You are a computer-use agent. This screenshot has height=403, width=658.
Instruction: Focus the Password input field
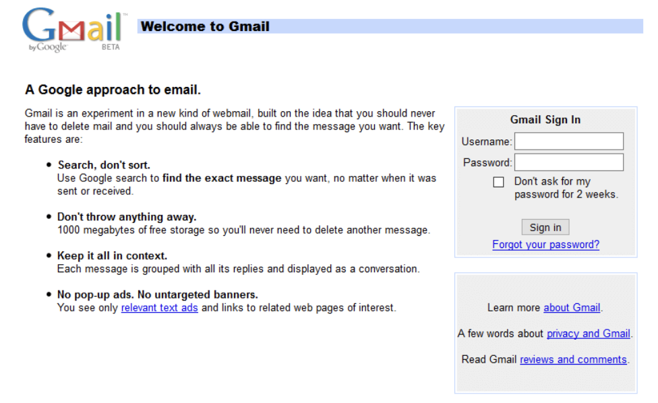point(568,162)
